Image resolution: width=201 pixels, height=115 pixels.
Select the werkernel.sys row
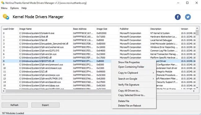99,47
